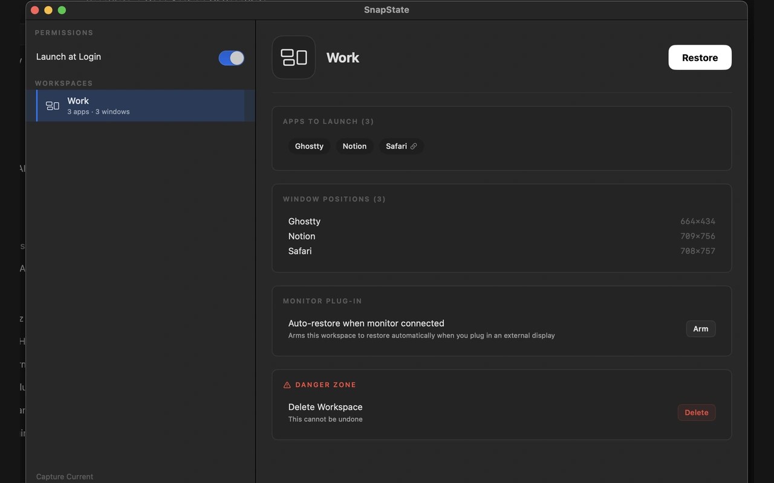Click the Work workspace title text
This screenshot has width=774, height=483.
coord(343,57)
